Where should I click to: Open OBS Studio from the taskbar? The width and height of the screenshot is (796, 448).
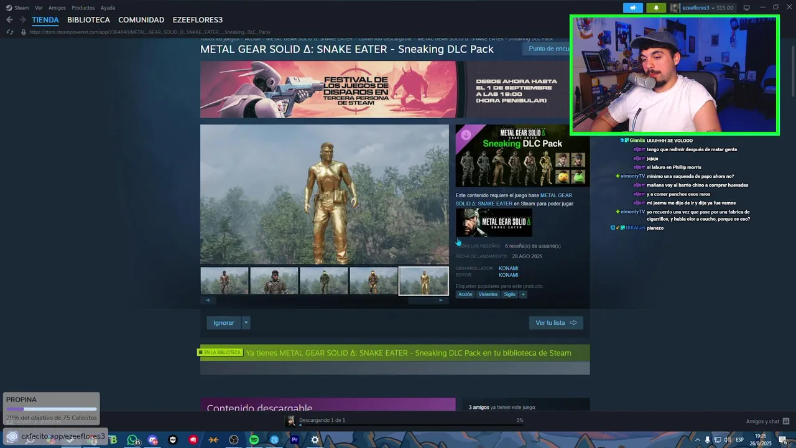[234, 440]
